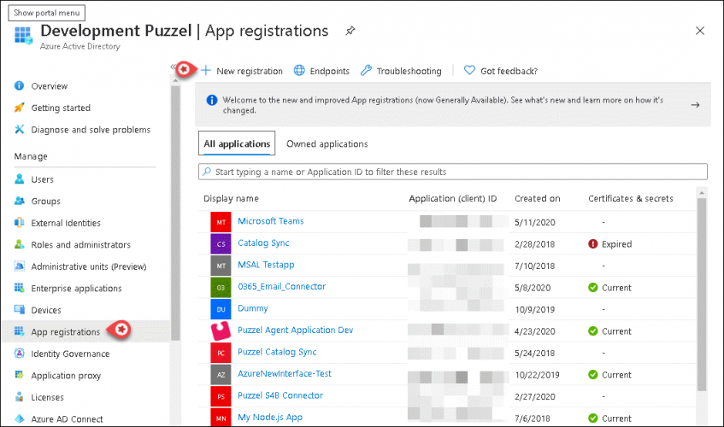This screenshot has width=724, height=427.
Task: Click the purple CS Catalog Sync icon
Action: (x=221, y=243)
